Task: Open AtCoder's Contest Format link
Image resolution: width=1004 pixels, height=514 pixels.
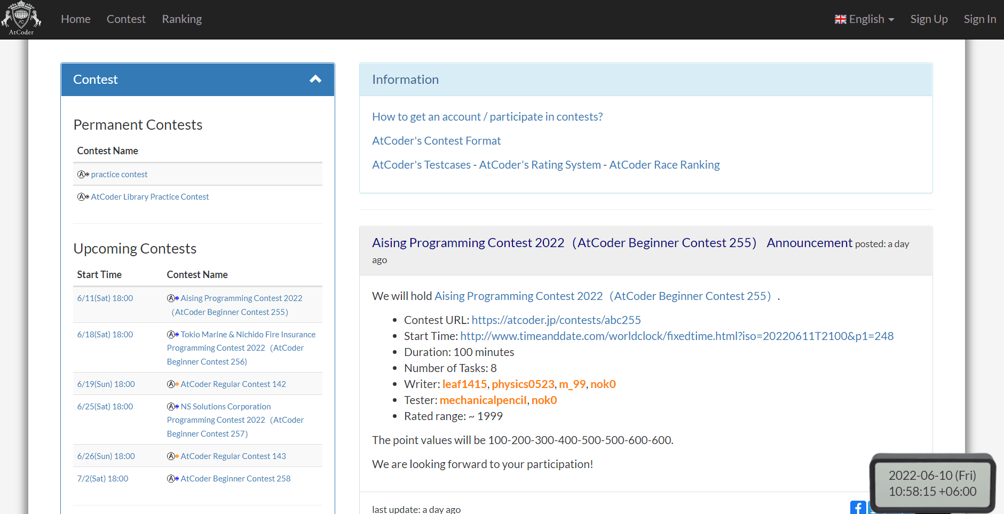Action: click(437, 141)
